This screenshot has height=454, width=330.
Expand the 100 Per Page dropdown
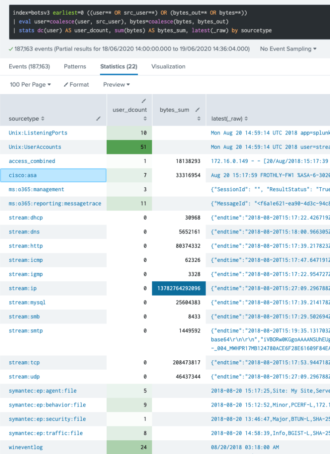pos(30,84)
